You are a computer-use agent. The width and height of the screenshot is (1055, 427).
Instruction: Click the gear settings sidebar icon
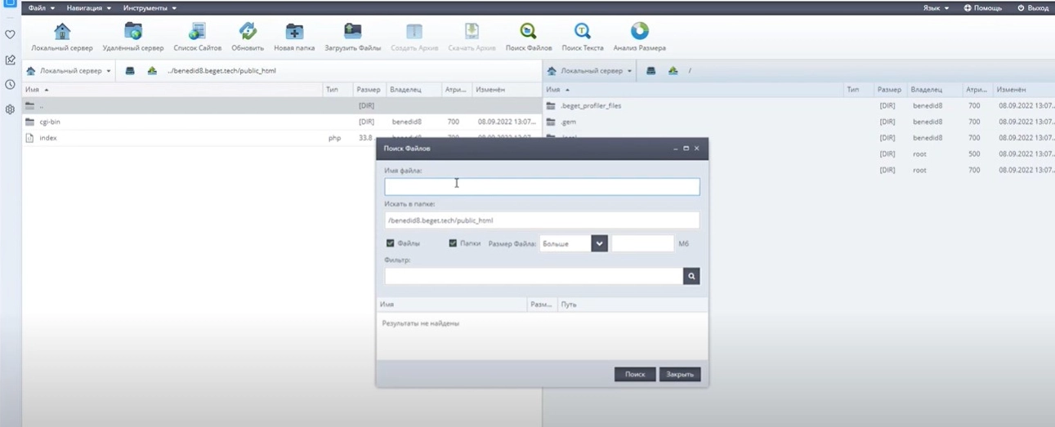(10, 109)
